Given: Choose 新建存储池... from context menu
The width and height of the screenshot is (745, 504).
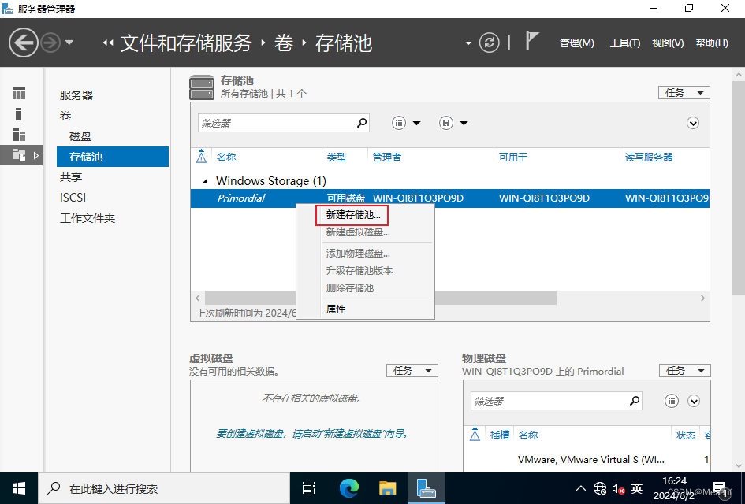Looking at the screenshot, I should [353, 215].
